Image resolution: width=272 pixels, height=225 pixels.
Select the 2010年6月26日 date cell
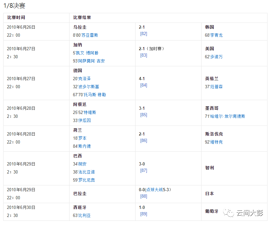pos(21,27)
